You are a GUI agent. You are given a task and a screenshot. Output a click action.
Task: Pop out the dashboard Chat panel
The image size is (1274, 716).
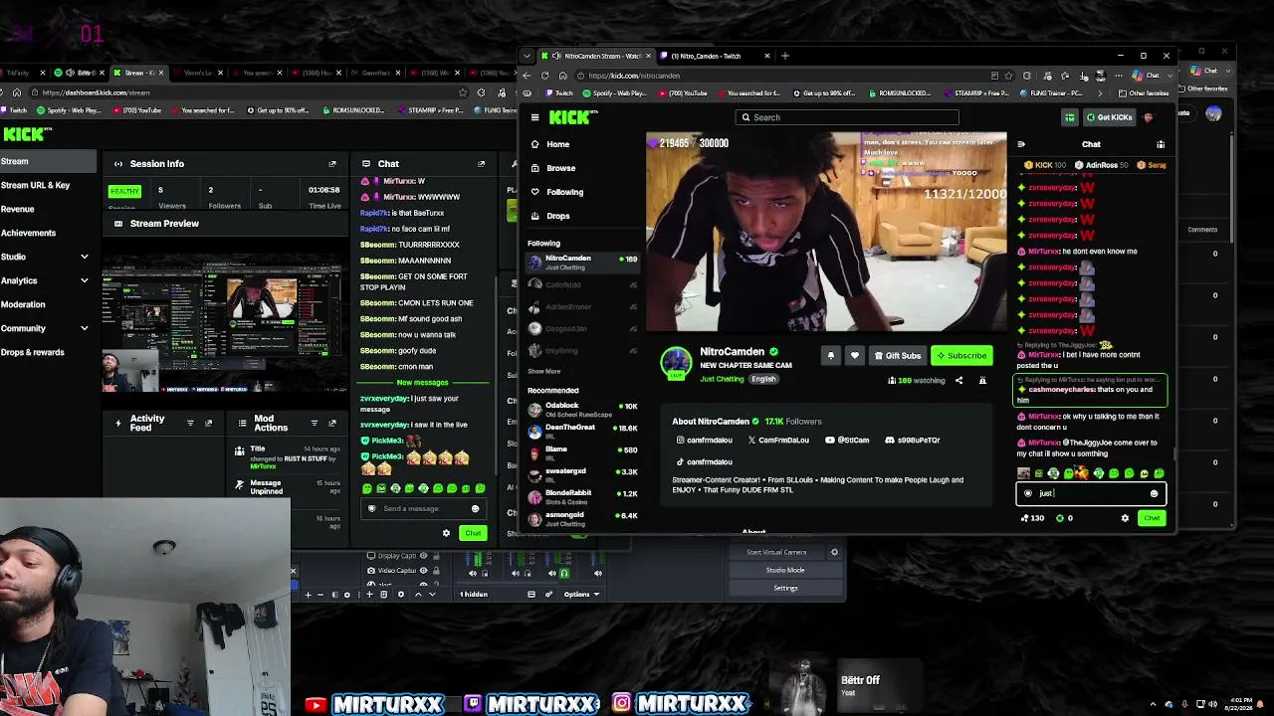(482, 164)
